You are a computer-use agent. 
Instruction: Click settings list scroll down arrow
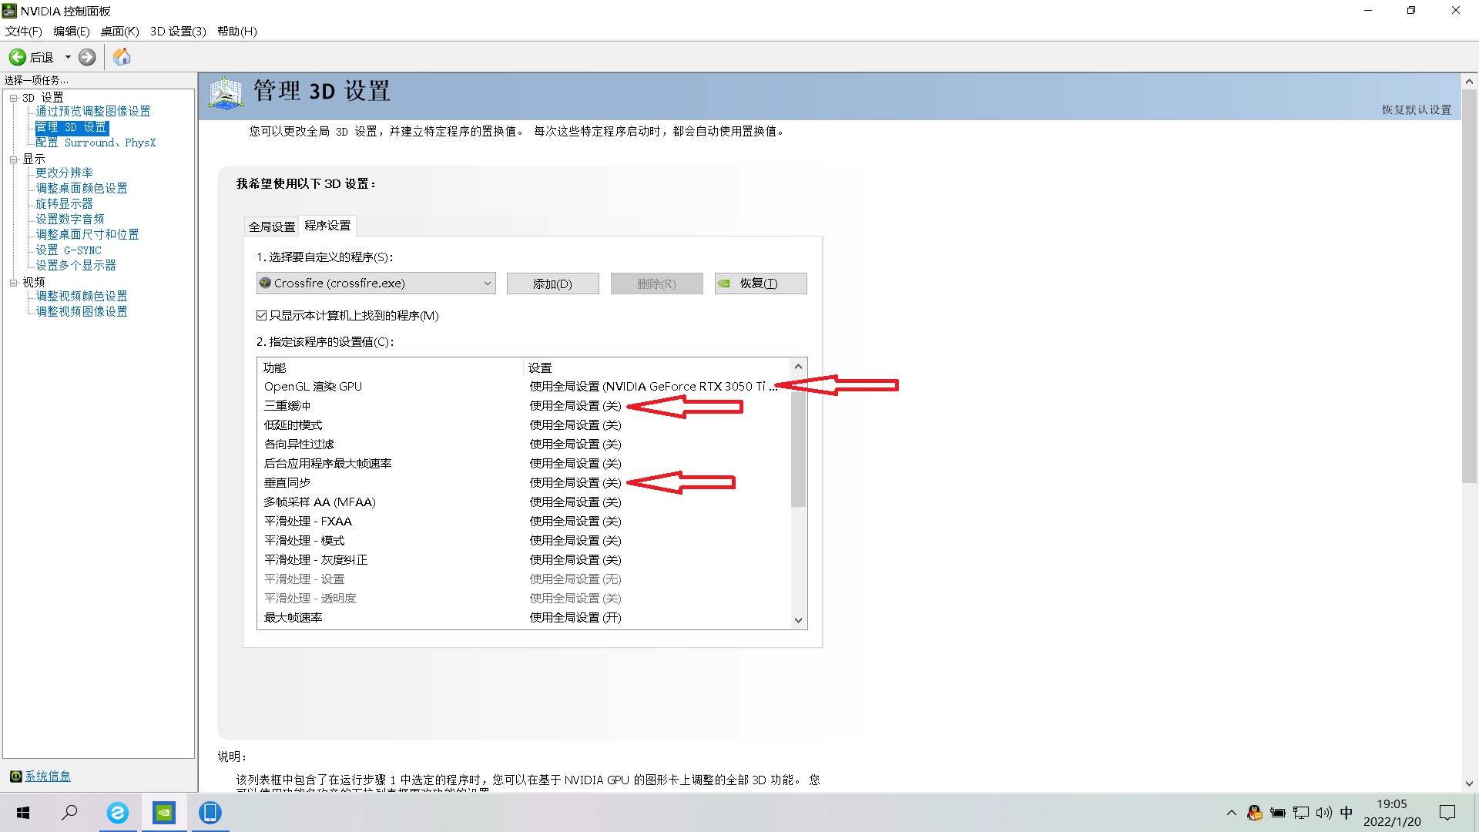(x=798, y=620)
